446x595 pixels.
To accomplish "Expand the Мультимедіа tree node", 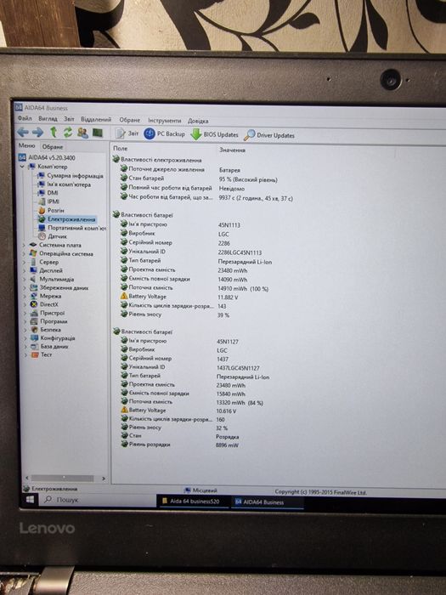I will (25, 279).
